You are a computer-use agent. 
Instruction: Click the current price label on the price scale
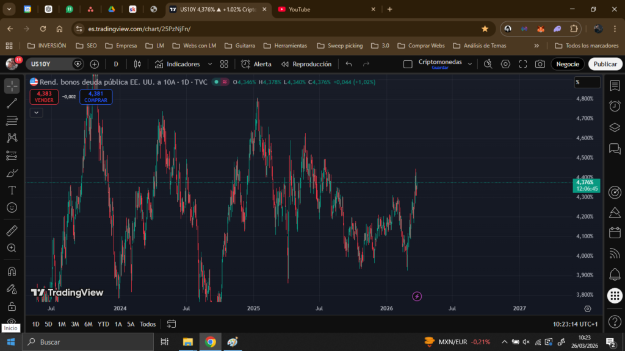588,185
